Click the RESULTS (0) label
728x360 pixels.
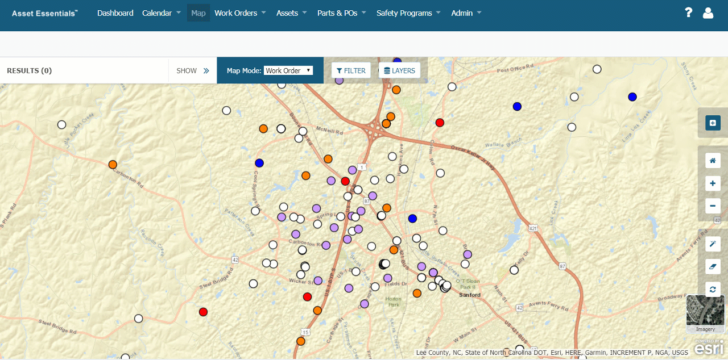(29, 71)
